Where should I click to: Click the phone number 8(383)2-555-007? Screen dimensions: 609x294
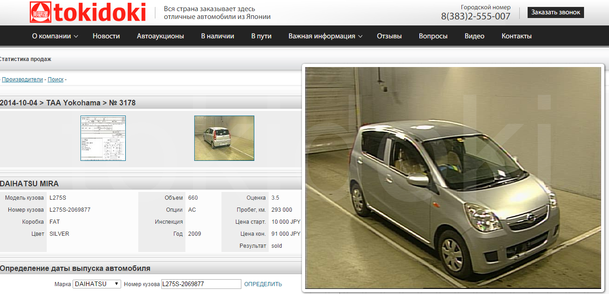click(476, 16)
